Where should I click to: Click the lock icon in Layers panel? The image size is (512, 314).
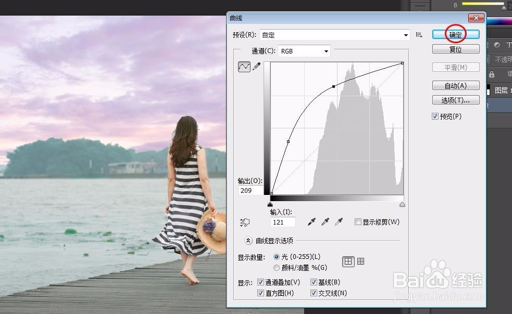(492, 74)
